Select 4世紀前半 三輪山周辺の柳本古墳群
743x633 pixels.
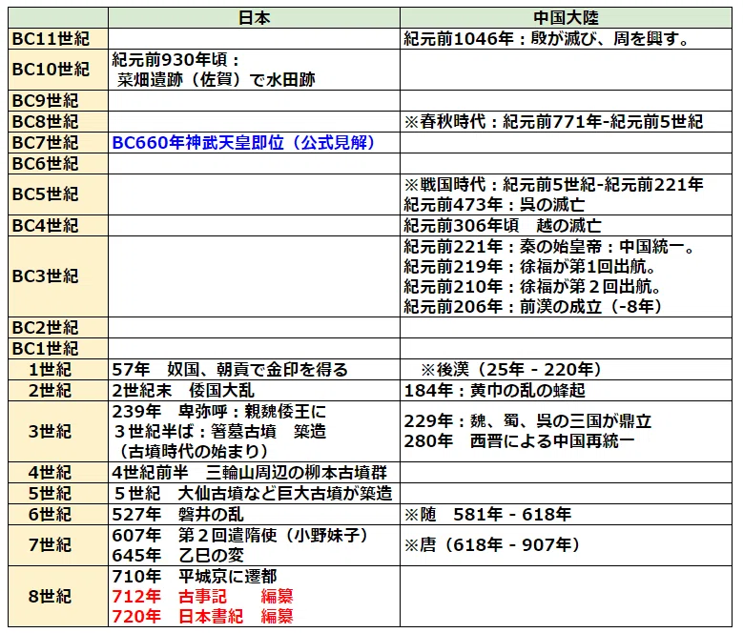coord(249,473)
